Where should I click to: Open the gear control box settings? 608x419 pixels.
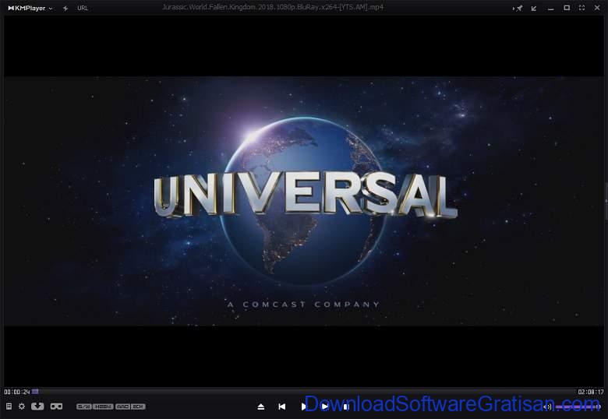[x=22, y=407]
